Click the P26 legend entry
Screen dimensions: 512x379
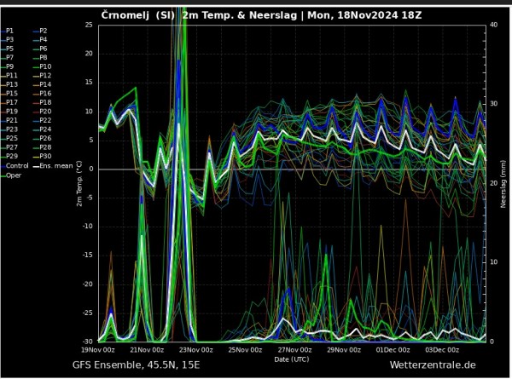tap(42, 139)
